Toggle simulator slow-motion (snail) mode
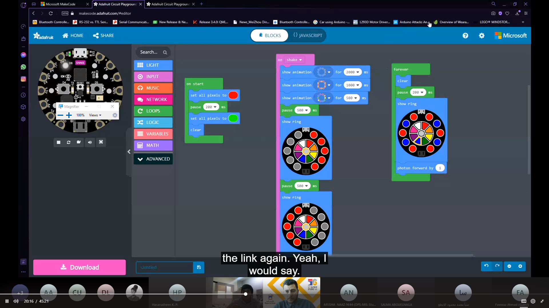This screenshot has width=549, height=308. click(79, 142)
